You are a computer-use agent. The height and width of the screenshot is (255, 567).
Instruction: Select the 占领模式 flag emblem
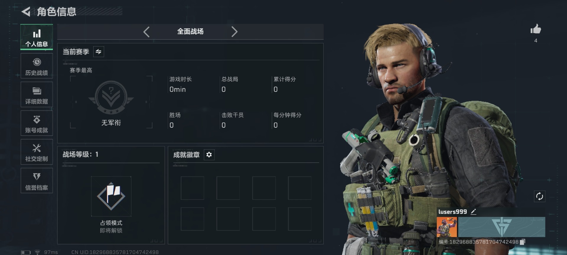pyautogui.click(x=111, y=196)
